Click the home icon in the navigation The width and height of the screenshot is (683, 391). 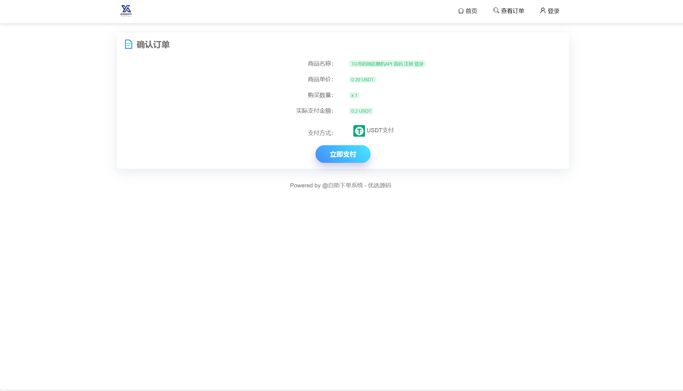[461, 11]
